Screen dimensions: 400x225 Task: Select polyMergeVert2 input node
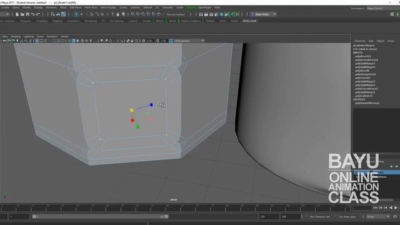pyautogui.click(x=365, y=74)
